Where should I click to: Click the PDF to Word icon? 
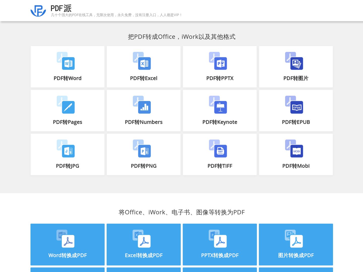coord(66,61)
